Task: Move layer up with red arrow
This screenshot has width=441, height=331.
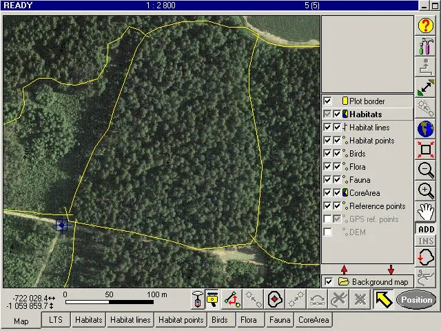Action: (x=345, y=270)
